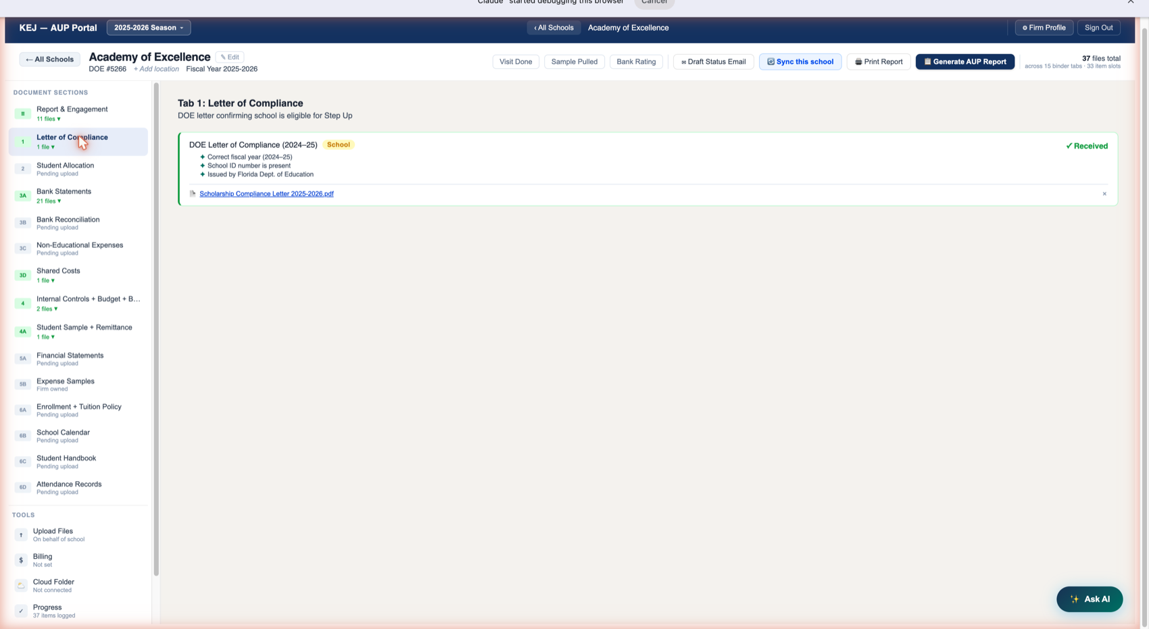Expand Shared Costs 1 file list
Viewport: 1149px width, 629px height.
click(x=45, y=280)
